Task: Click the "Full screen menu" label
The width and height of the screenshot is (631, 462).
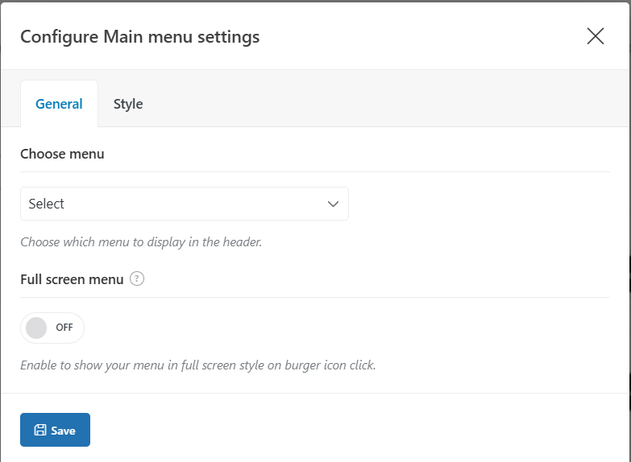Action: coord(72,279)
